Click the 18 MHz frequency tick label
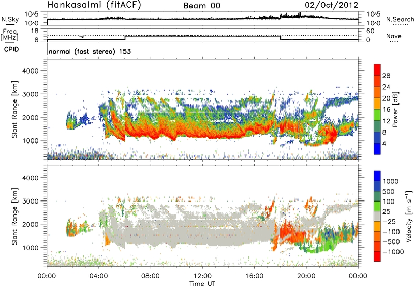The height and width of the screenshot is (287, 414). (x=35, y=31)
